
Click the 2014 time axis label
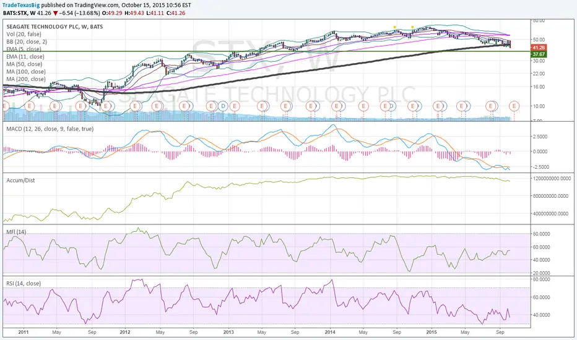coord(330,332)
